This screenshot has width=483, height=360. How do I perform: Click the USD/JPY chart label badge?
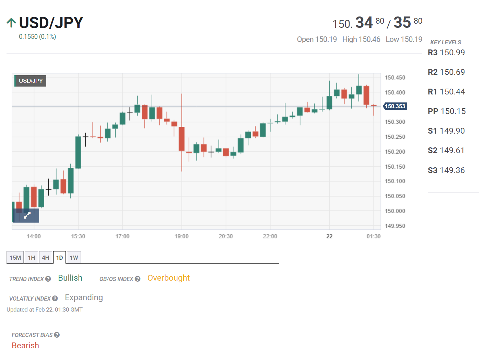31,81
